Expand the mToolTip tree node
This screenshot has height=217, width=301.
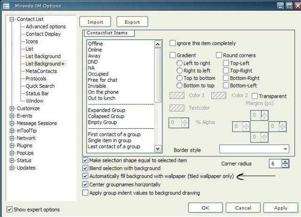12,131
